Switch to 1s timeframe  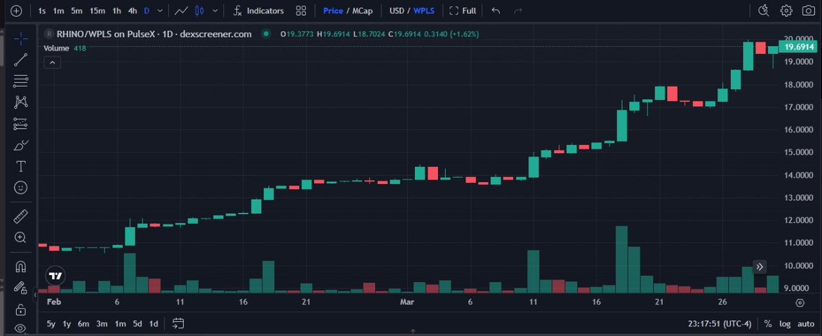(x=42, y=10)
